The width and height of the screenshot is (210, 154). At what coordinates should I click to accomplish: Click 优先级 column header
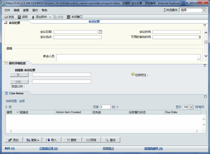(x=110, y=112)
